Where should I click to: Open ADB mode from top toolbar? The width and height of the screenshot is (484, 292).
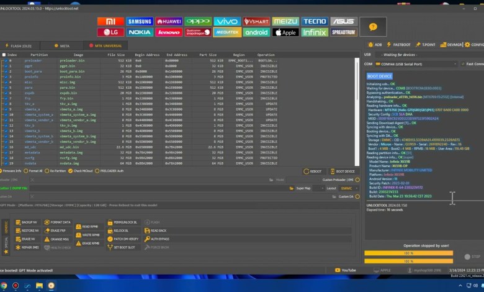pos(374,45)
